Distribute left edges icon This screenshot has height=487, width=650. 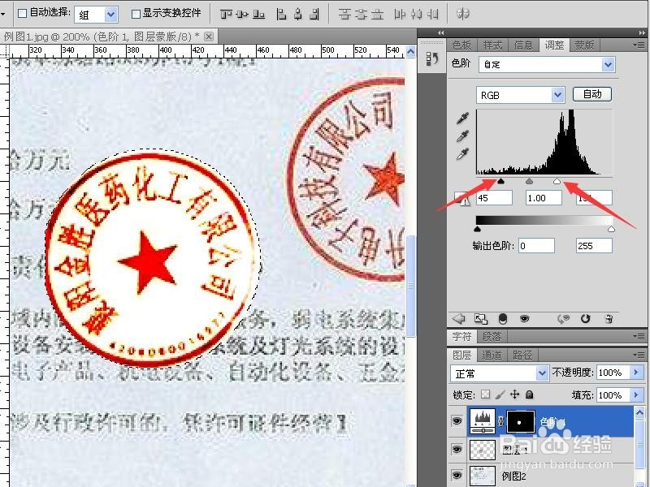coord(400,15)
